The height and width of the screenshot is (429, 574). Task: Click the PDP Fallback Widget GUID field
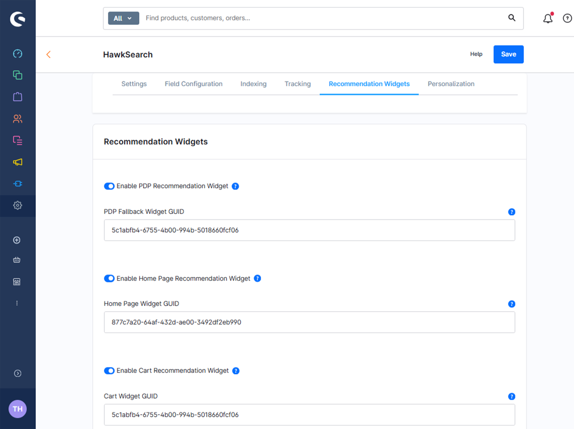[x=309, y=230]
